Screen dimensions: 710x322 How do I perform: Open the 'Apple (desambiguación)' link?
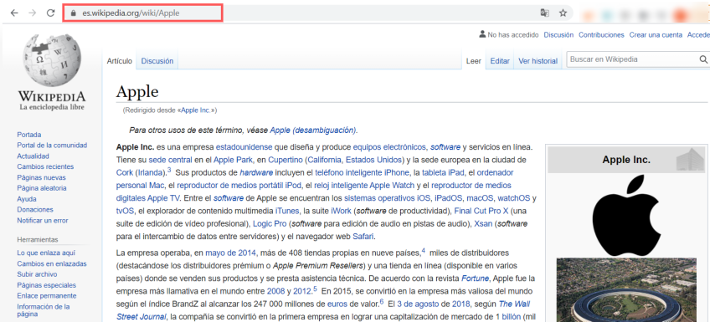[313, 130]
